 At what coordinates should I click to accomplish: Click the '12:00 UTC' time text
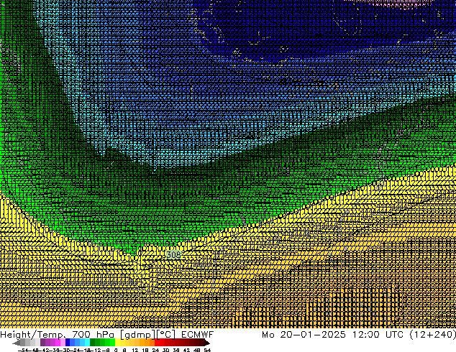(378, 335)
